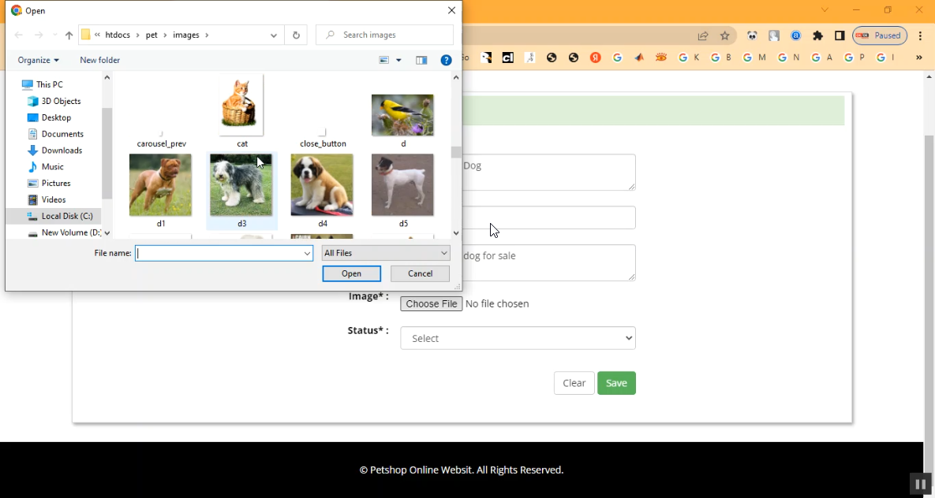Open the view options dropdown arrow
Screen dimensions: 935x498
pyautogui.click(x=398, y=61)
